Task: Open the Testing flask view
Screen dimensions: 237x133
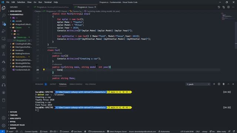Action: tap(3, 54)
